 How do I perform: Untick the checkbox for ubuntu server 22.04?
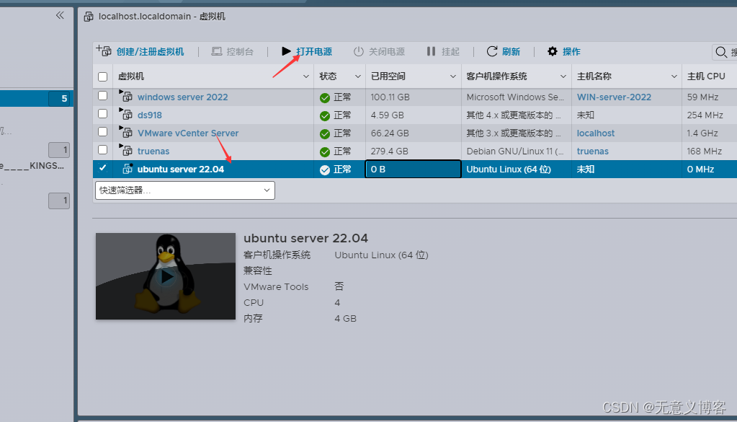[x=102, y=168]
